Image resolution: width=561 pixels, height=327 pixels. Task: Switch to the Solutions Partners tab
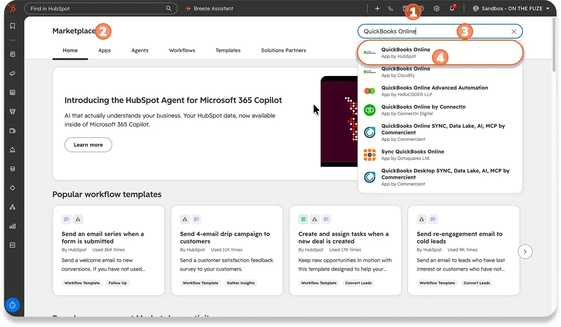tap(283, 51)
